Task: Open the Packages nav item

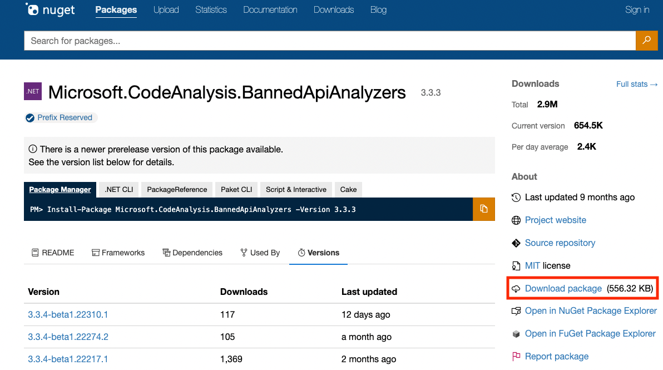Action: pos(116,9)
